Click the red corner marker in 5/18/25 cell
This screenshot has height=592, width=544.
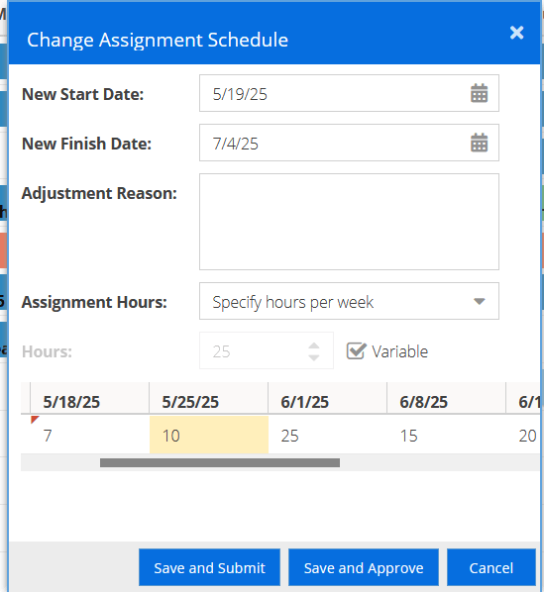coord(35,420)
